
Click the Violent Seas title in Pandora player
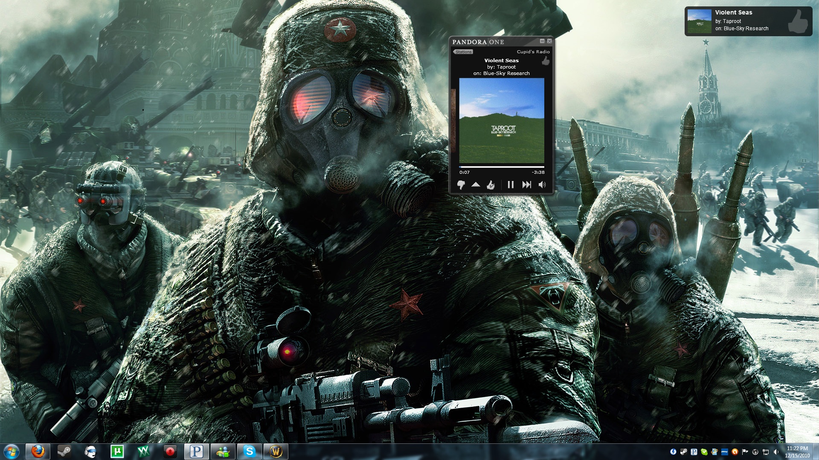click(502, 60)
